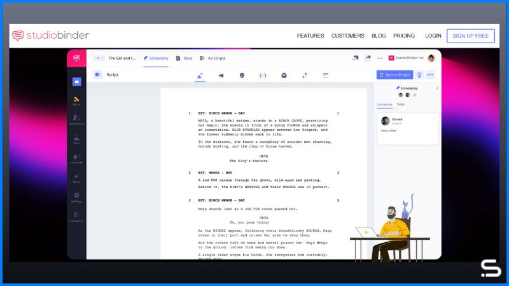Click the user profile avatar in the top bar

431,58
